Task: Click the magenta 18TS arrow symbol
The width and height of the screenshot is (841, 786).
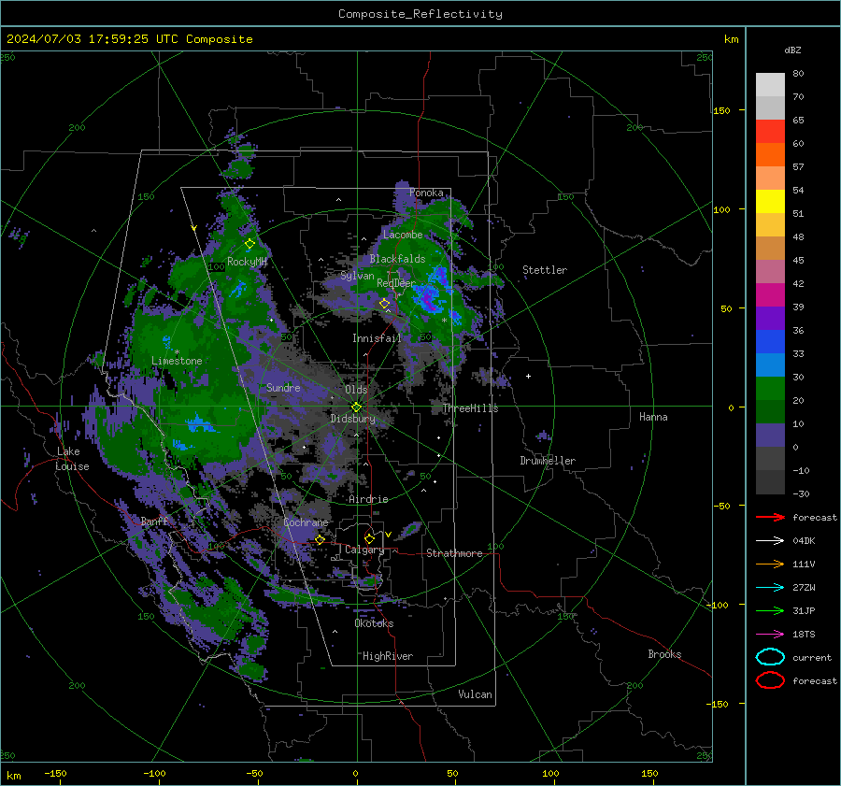Action: point(770,635)
